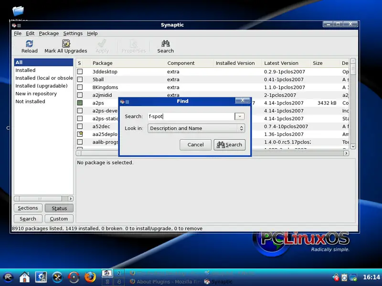Open the Help menu

(x=92, y=33)
